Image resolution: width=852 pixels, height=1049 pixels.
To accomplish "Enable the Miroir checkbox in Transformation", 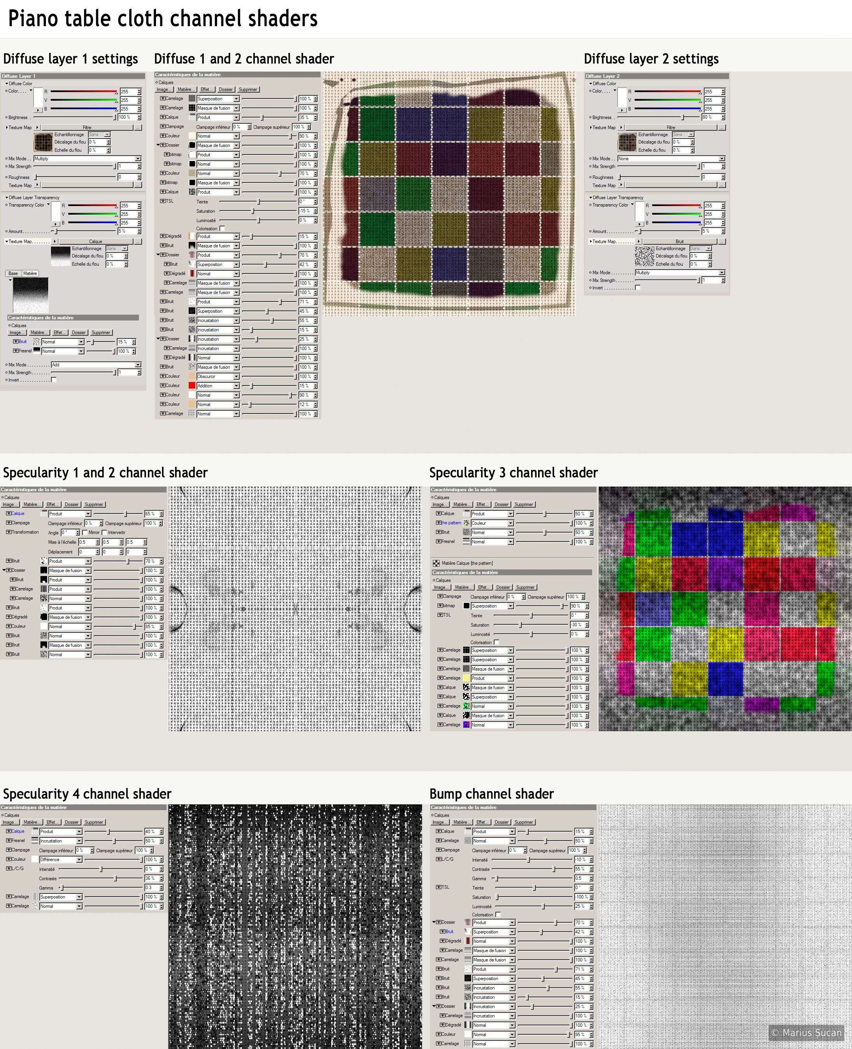I will [85, 532].
